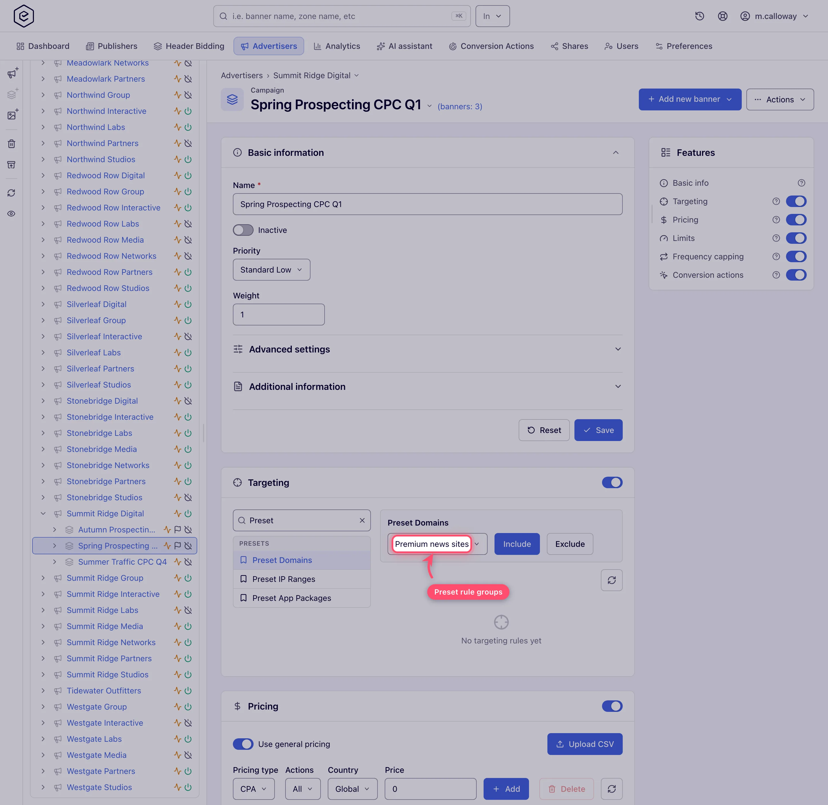Click the Add new banner button
The height and width of the screenshot is (805, 828).
pos(690,99)
